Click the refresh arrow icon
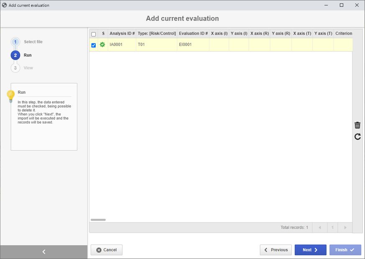The width and height of the screenshot is (365, 259). (x=357, y=136)
